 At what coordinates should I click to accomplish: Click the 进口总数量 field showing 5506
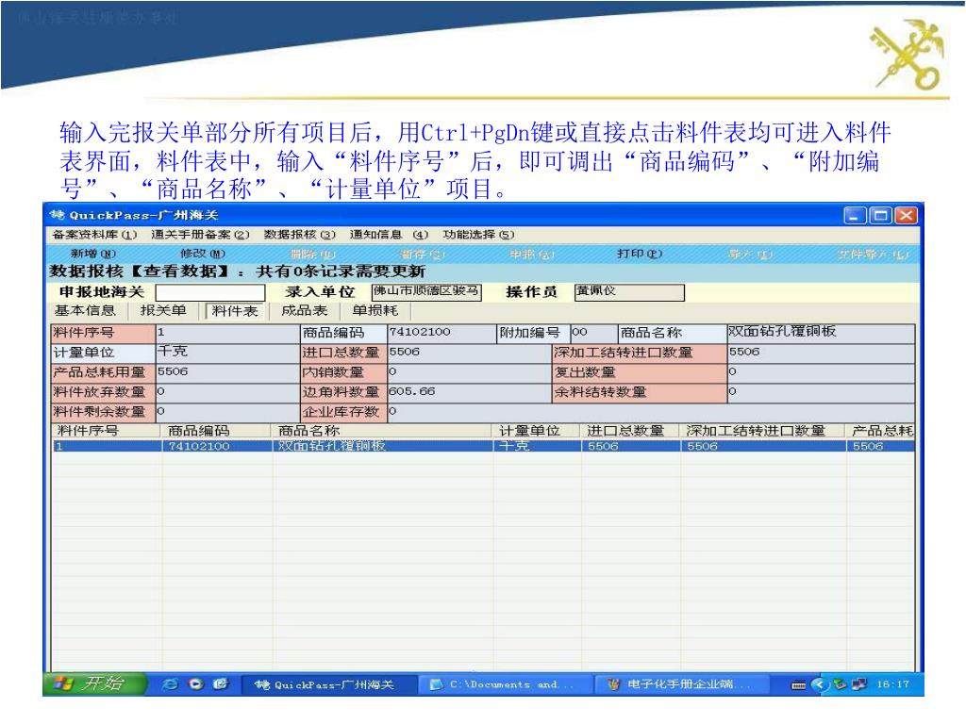tap(469, 353)
